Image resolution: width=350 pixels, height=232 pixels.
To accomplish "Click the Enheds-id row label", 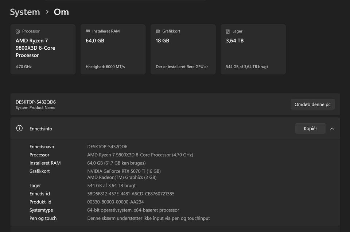I will coord(40,194).
